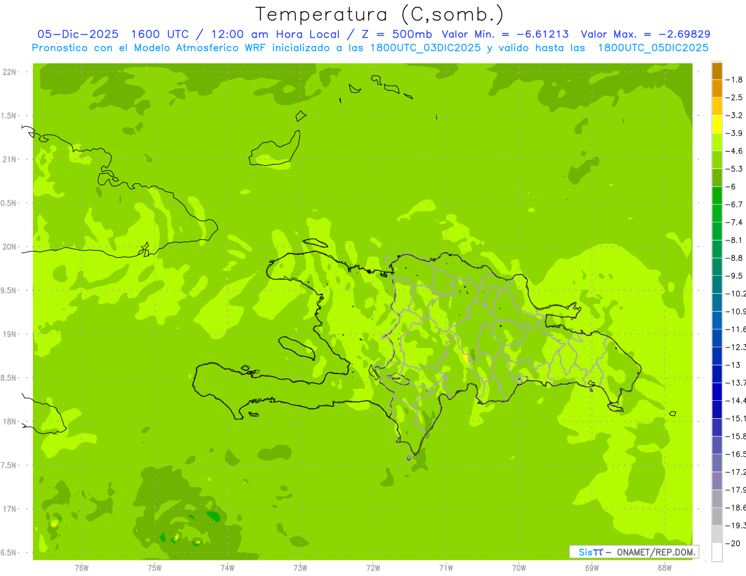Click the "76W" longitude label
746x576 pixels.
point(81,568)
